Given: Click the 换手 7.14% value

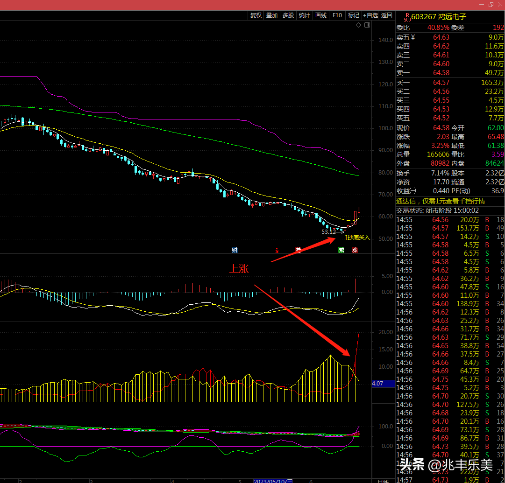Looking at the screenshot, I should point(440,173).
